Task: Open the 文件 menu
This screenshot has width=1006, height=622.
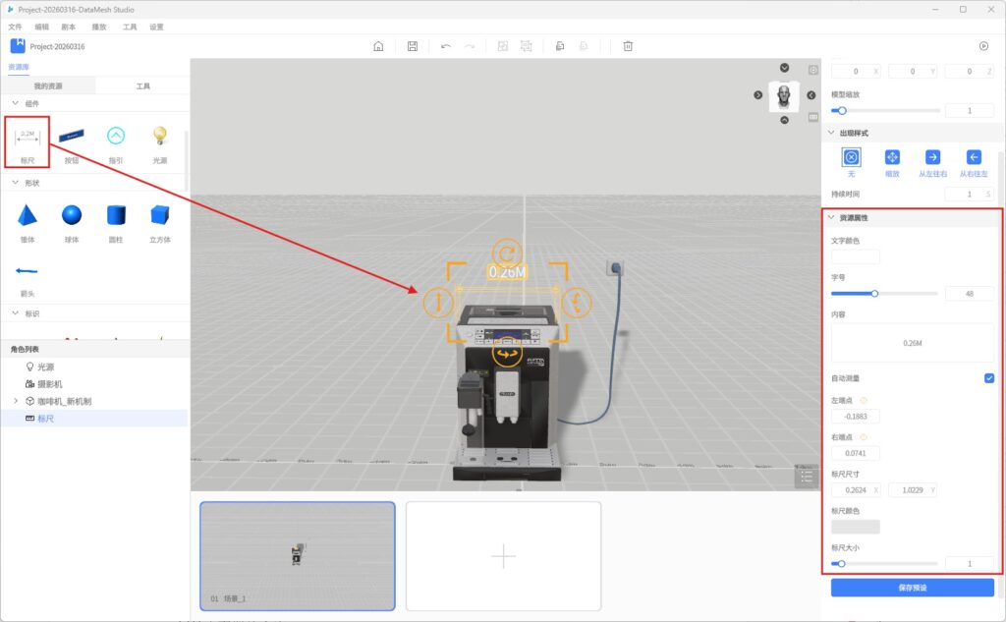Action: pos(15,27)
